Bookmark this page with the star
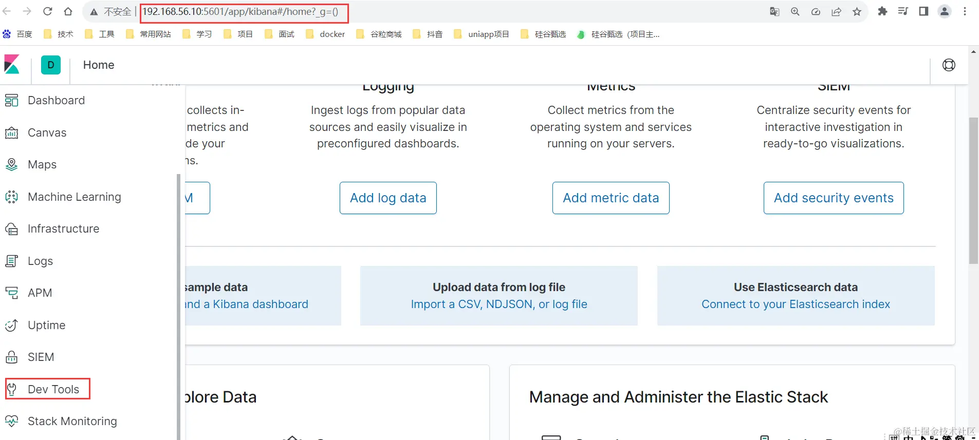The height and width of the screenshot is (440, 979). coord(857,11)
